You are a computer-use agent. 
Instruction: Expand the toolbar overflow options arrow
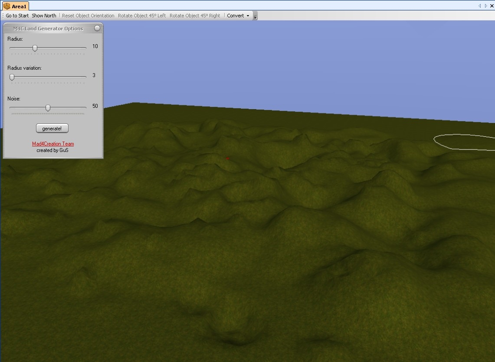(x=255, y=16)
